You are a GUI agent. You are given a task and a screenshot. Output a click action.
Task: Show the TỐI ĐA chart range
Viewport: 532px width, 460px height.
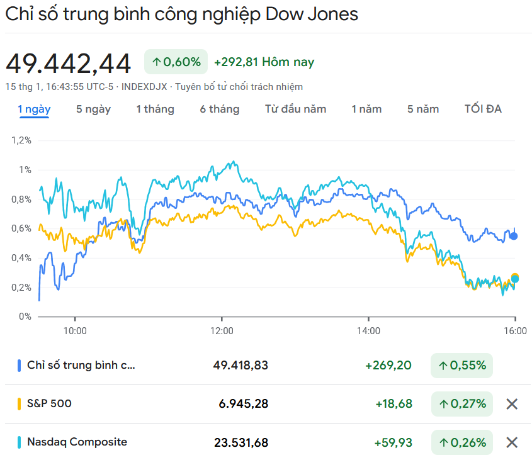[483, 109]
